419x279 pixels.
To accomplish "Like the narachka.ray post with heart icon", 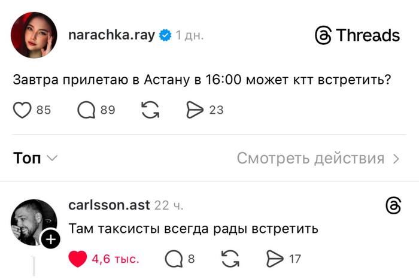I will (22, 110).
